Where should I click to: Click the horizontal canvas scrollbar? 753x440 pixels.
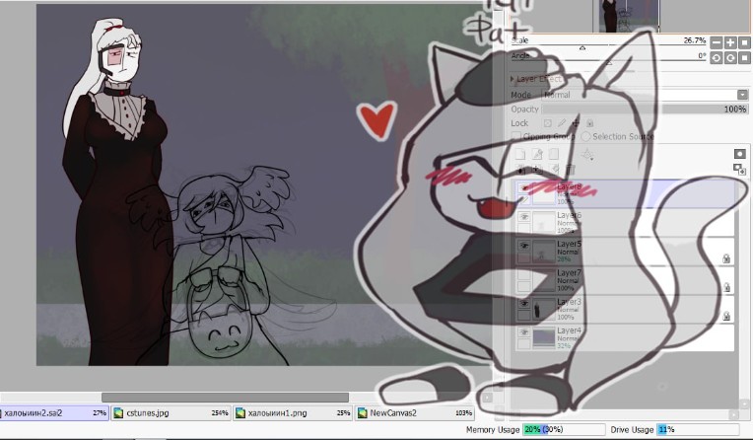225,398
